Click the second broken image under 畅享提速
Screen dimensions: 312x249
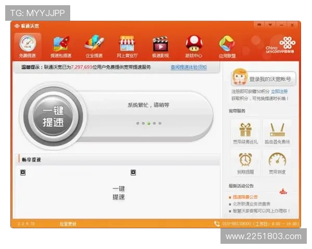(x=133, y=172)
